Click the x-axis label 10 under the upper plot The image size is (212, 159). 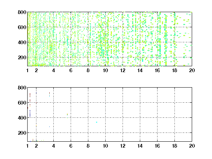[x=105, y=70]
